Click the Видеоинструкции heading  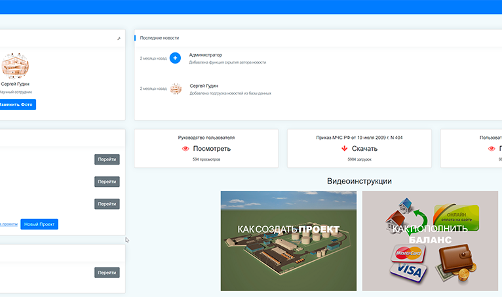[359, 181]
